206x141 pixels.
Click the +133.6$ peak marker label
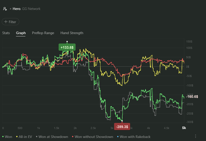[67, 47]
